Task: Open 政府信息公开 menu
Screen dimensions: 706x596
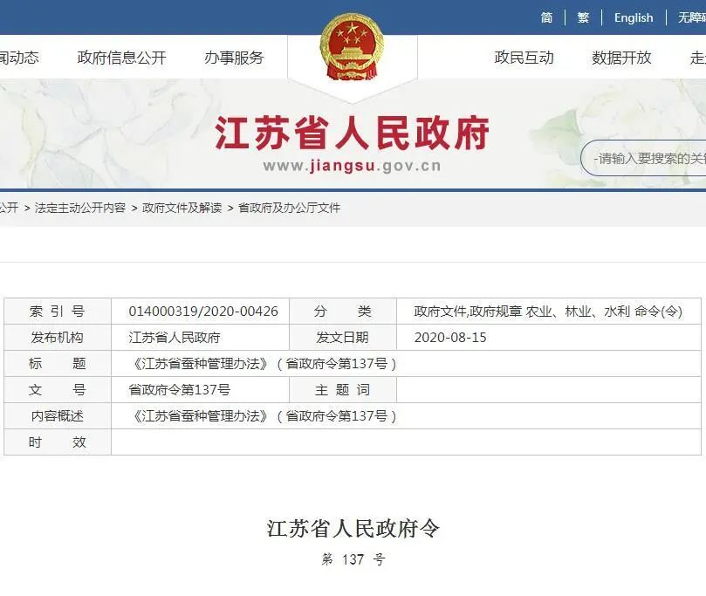Action: point(121,58)
